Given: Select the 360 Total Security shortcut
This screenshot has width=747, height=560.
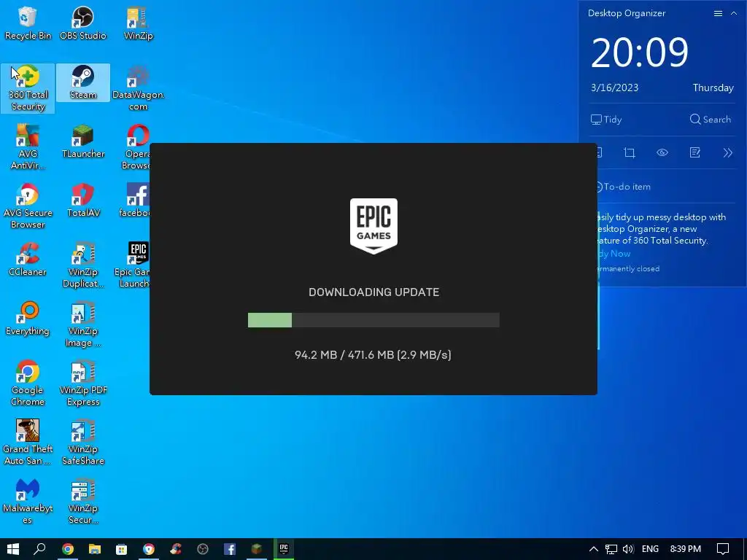Looking at the screenshot, I should [x=28, y=88].
